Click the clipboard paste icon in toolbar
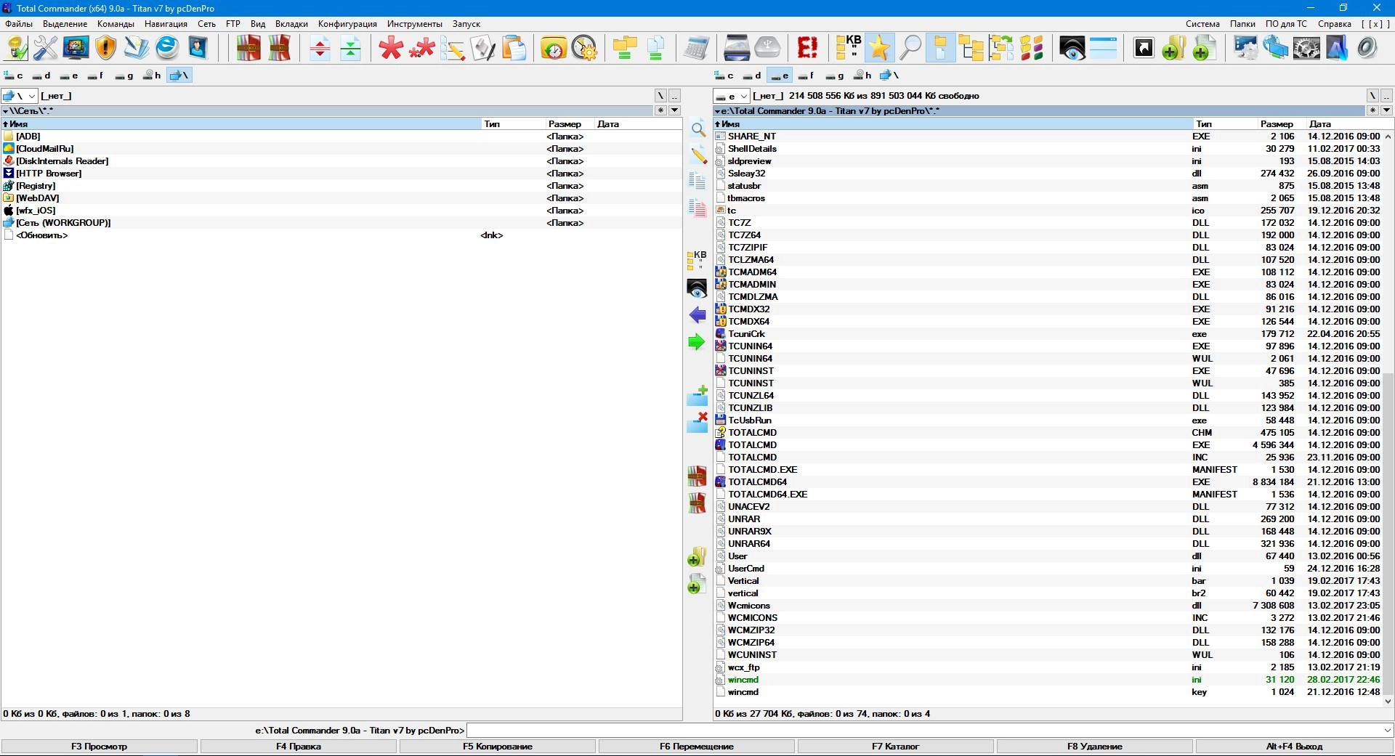 (x=514, y=48)
